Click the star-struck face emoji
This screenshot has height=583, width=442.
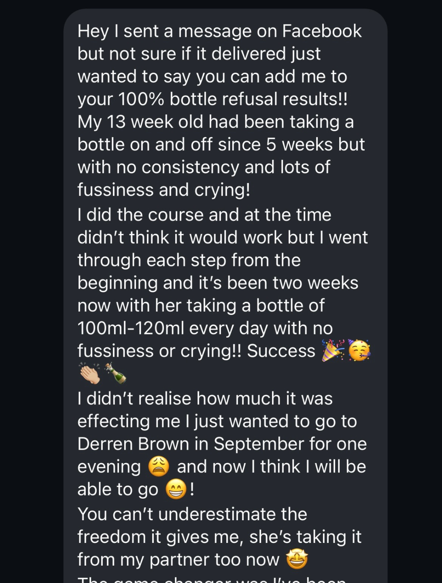tap(297, 560)
